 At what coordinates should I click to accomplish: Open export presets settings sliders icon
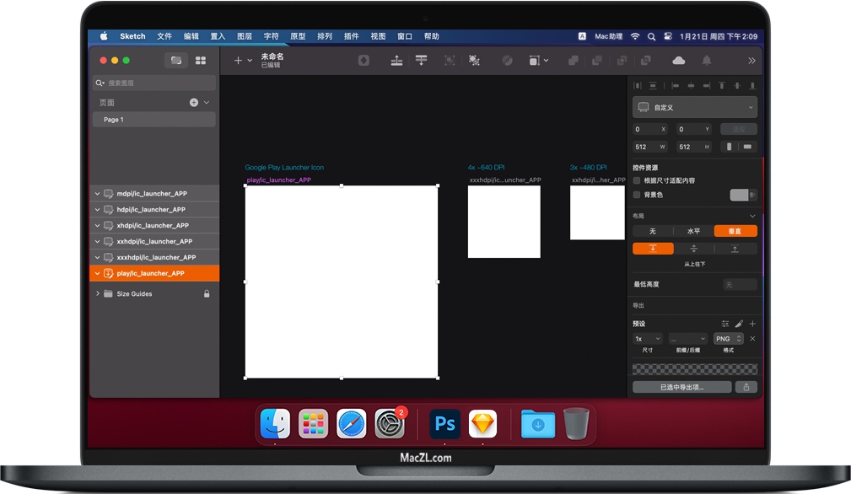tap(725, 324)
